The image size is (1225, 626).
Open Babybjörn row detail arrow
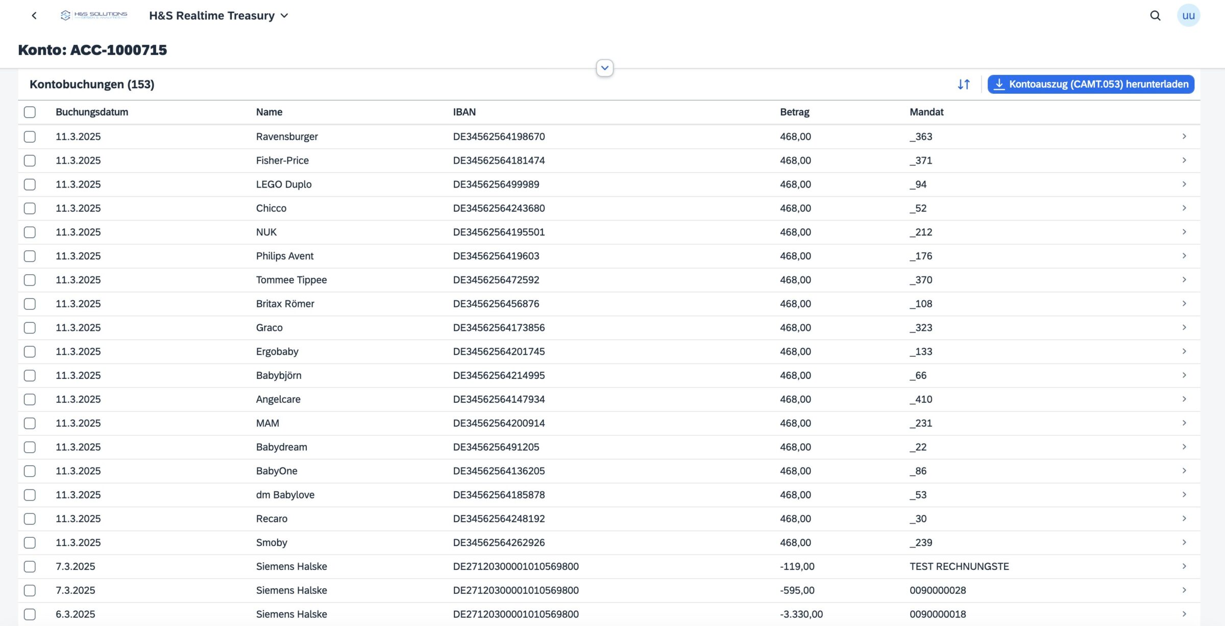pyautogui.click(x=1184, y=375)
